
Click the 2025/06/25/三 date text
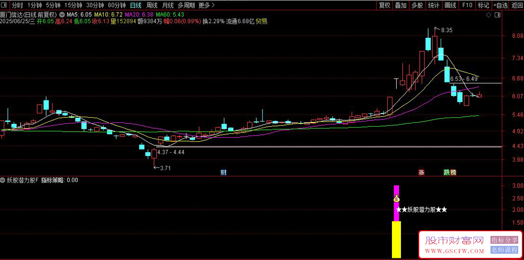click(17, 21)
